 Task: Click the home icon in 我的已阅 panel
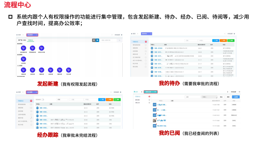(x=135, y=92)
